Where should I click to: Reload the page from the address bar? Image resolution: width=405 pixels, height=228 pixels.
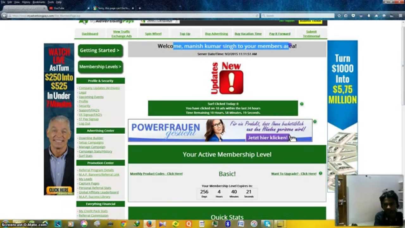tap(257, 16)
